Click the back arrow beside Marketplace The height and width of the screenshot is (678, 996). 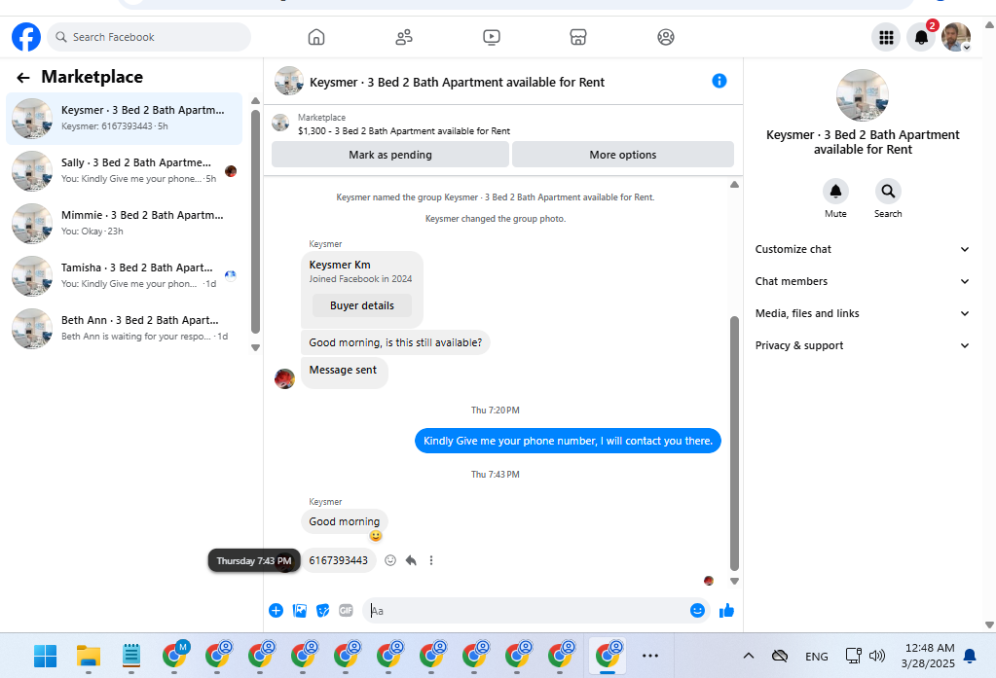point(22,78)
